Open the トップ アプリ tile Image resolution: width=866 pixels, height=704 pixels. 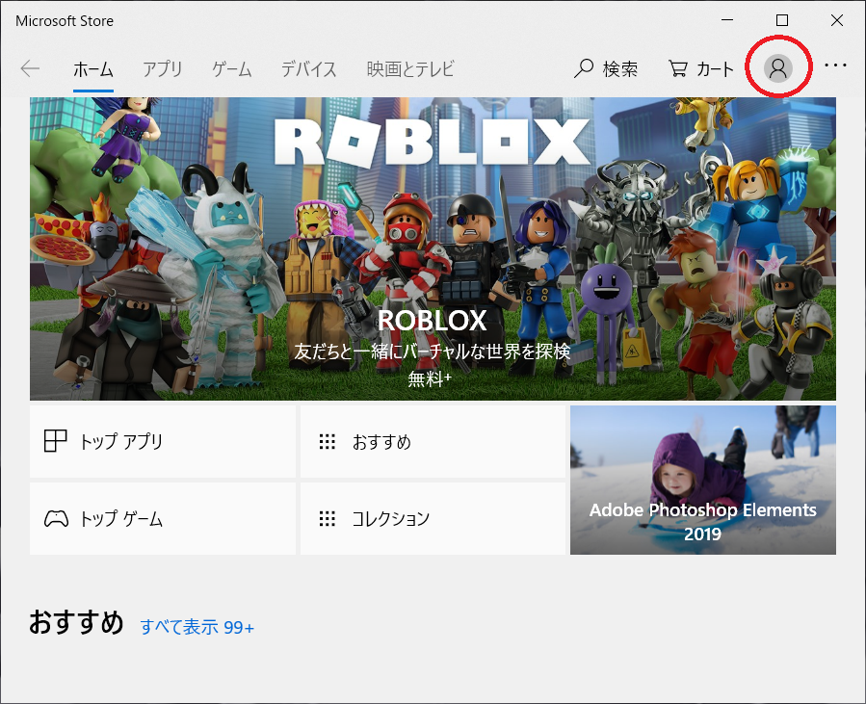[x=163, y=442]
